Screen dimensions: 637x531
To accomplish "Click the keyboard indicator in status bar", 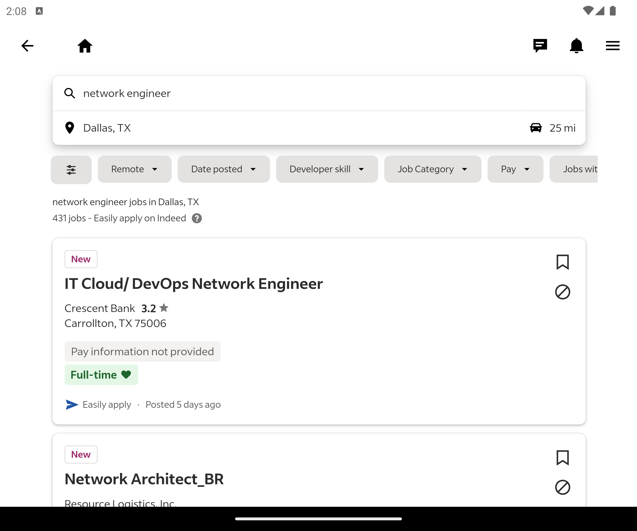I will click(40, 11).
